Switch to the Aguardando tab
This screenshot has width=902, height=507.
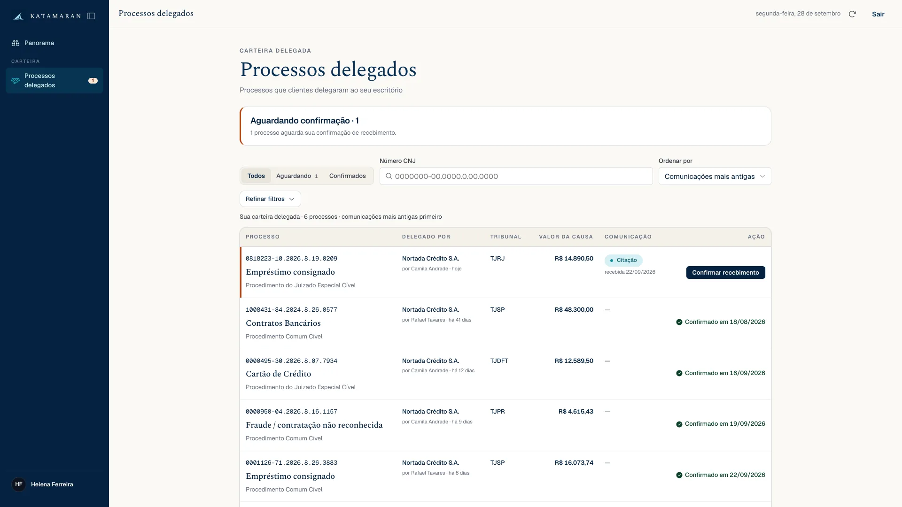(297, 176)
